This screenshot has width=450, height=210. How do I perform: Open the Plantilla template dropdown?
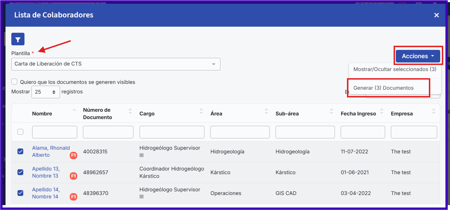pos(116,64)
